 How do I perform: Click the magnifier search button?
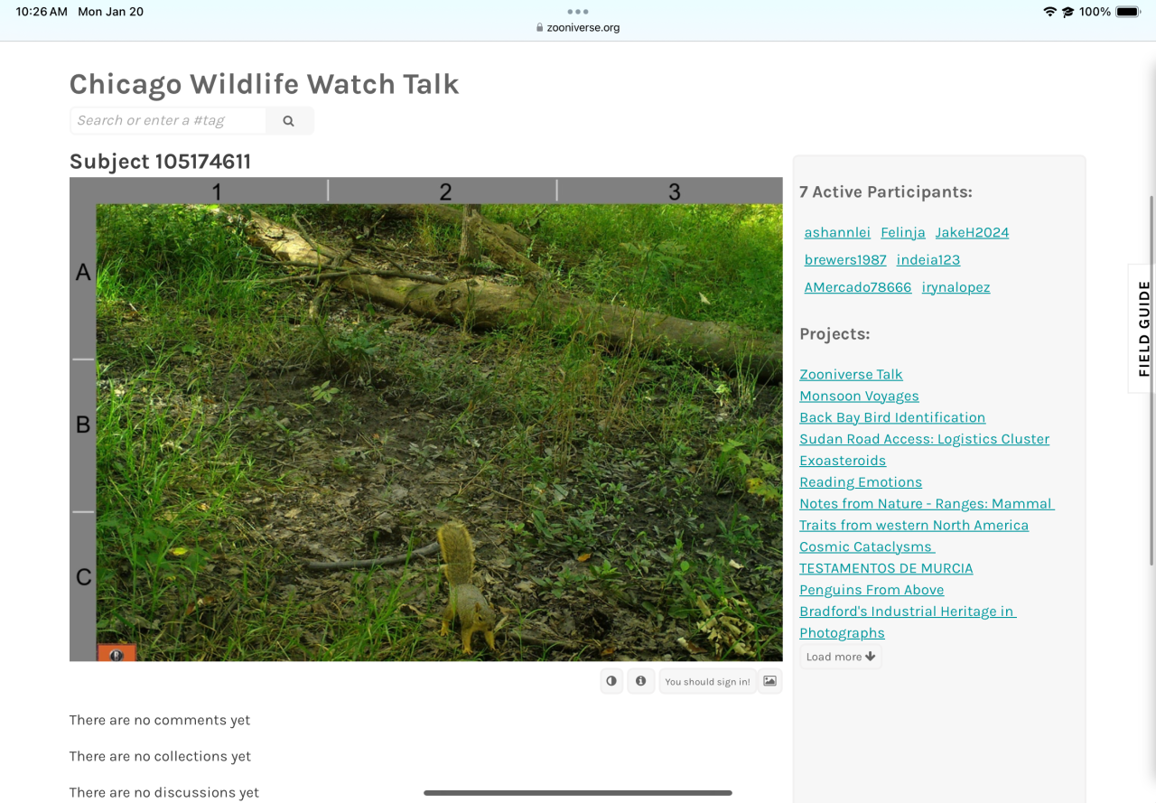(x=289, y=120)
